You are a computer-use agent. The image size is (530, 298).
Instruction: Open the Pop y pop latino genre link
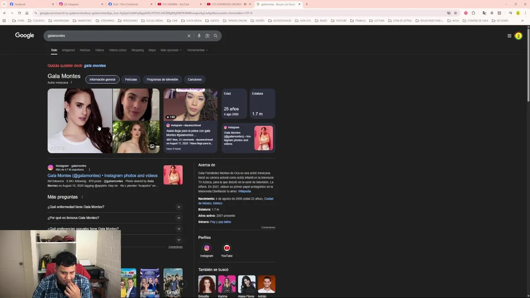tap(220, 222)
